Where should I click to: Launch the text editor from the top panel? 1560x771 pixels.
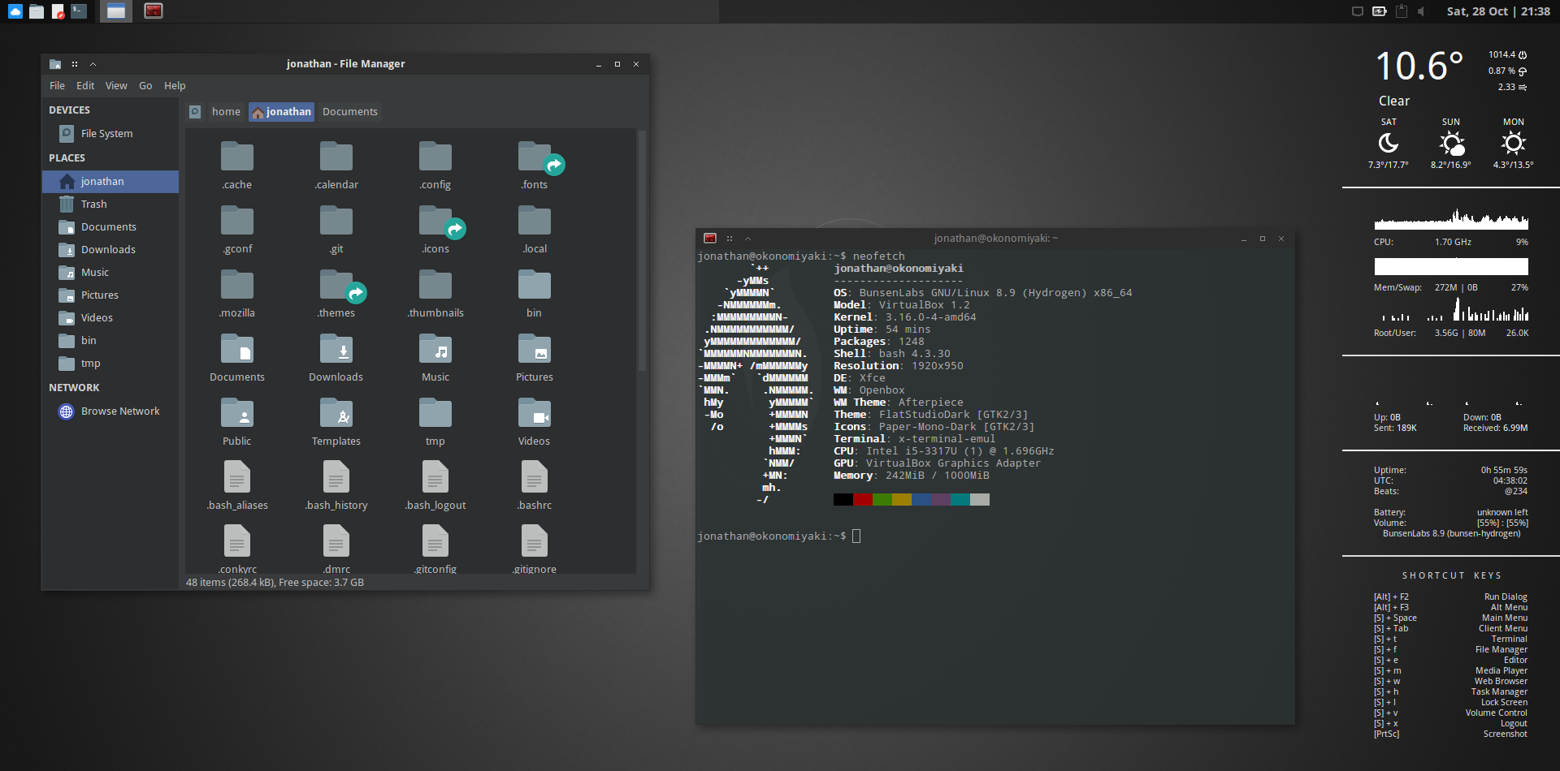(x=58, y=11)
